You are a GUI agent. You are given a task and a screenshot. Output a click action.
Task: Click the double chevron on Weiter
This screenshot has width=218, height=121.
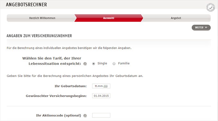206,28
